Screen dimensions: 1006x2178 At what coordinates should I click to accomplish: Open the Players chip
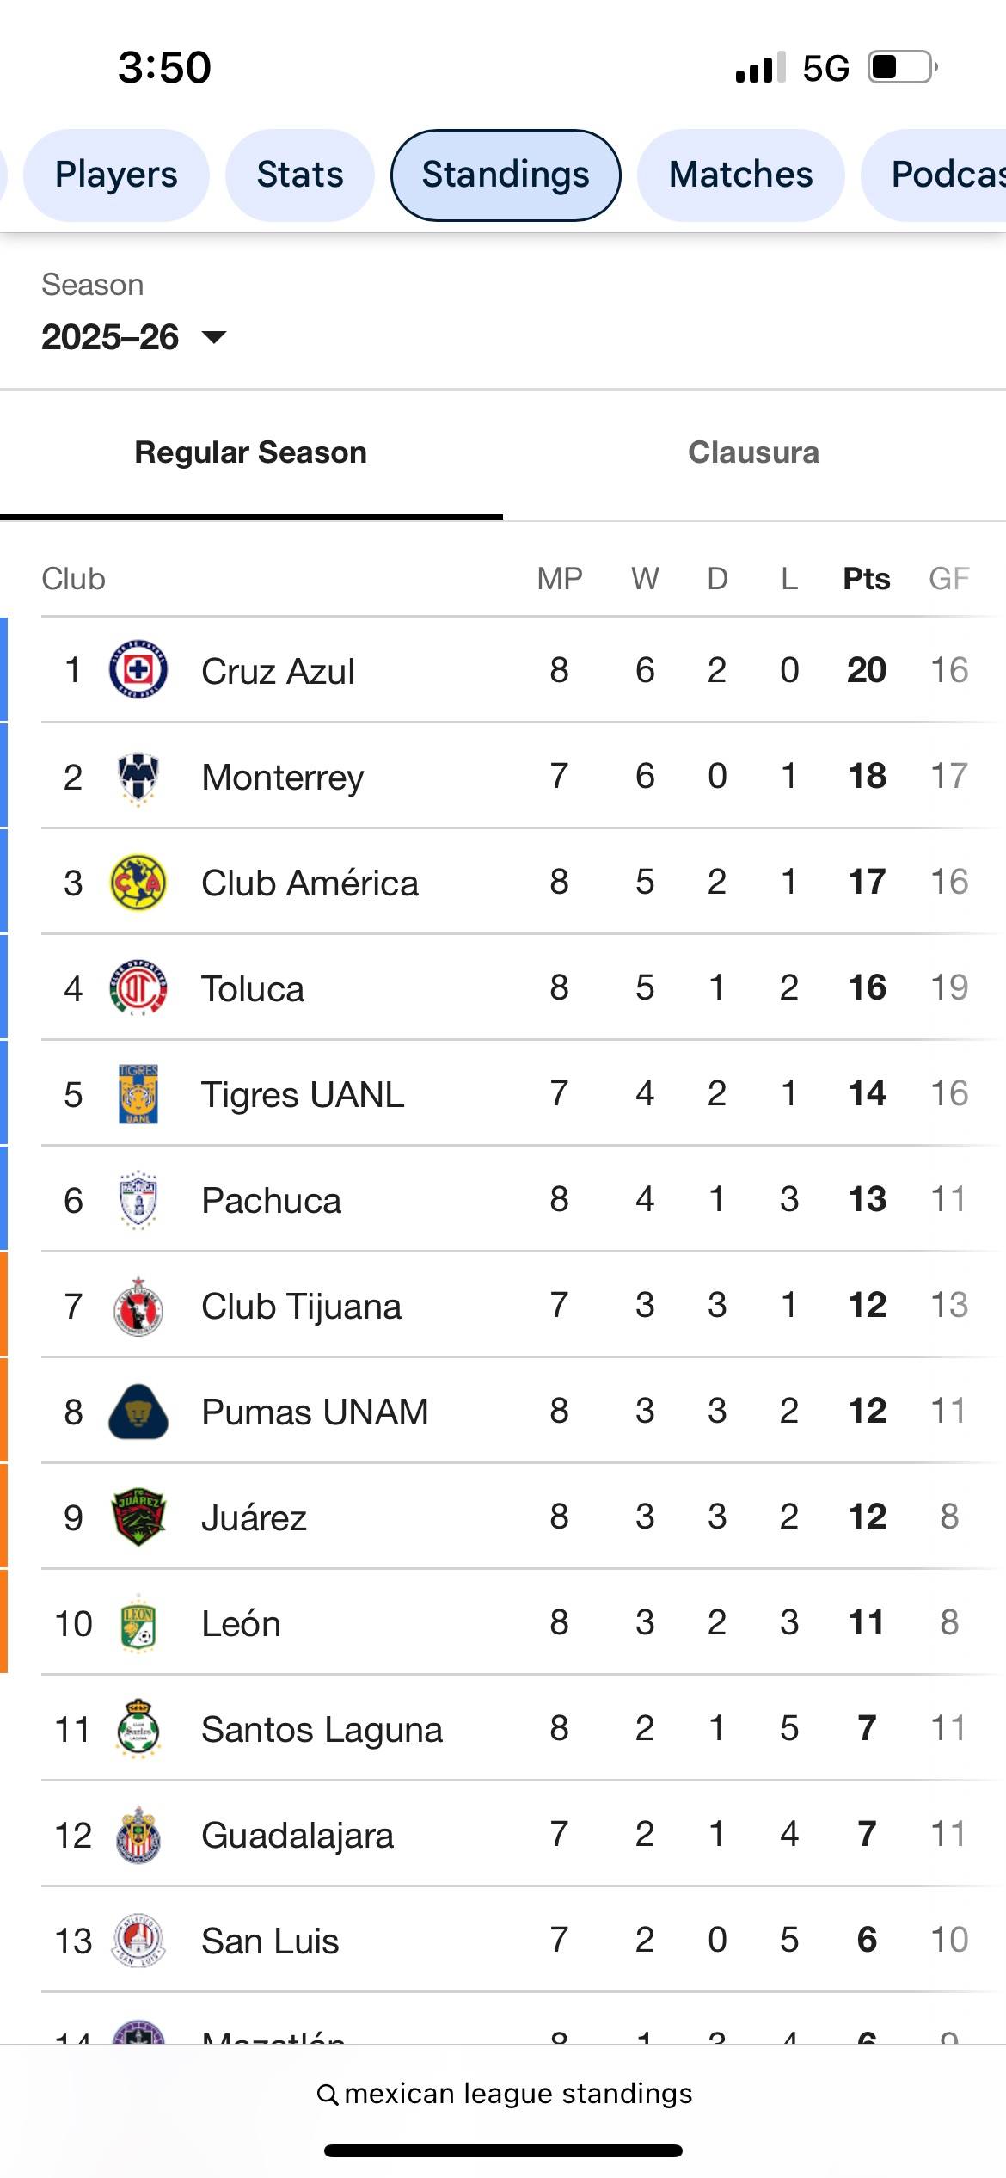point(116,175)
